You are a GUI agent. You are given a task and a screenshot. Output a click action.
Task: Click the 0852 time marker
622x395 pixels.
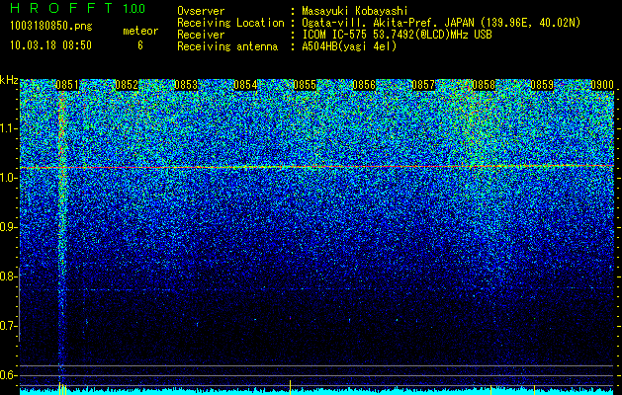pyautogui.click(x=127, y=85)
